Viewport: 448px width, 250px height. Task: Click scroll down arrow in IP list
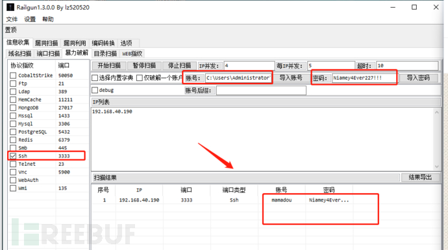436,166
